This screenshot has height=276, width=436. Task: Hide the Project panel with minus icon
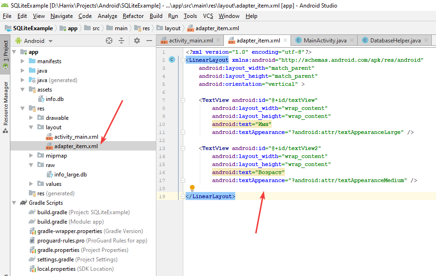coord(148,41)
